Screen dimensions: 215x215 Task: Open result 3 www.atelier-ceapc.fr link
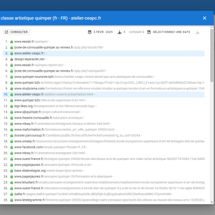click(x=30, y=53)
